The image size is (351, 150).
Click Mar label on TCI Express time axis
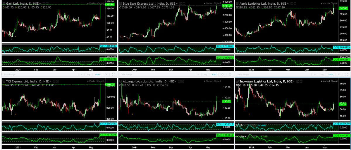tap(54, 148)
